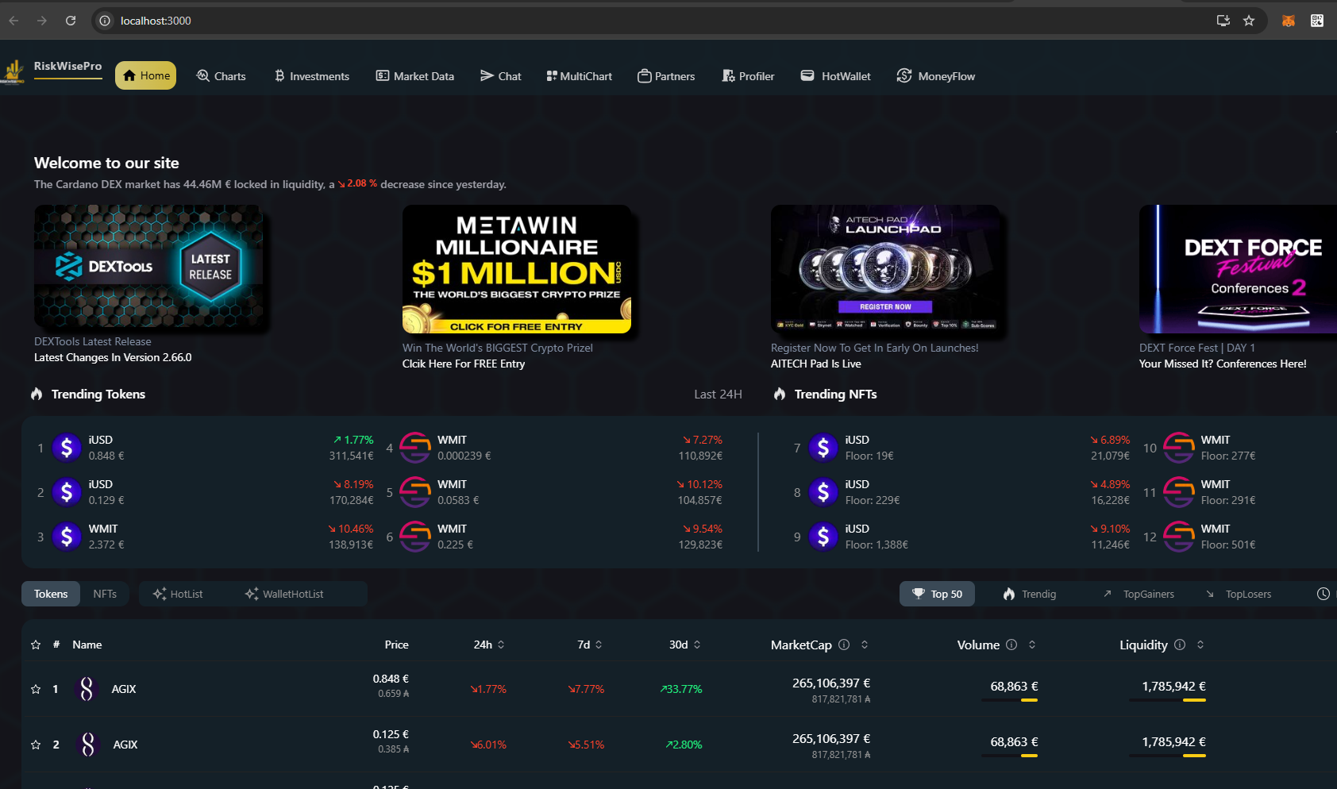This screenshot has width=1337, height=789.
Task: Favorite the first AGIX row with its star
Action: tap(36, 689)
